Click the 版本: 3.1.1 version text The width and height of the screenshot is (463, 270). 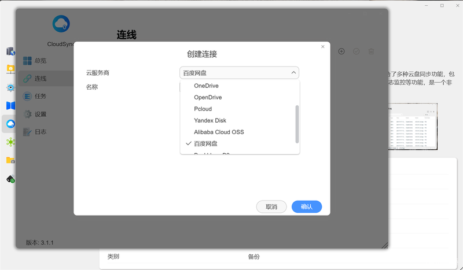39,243
